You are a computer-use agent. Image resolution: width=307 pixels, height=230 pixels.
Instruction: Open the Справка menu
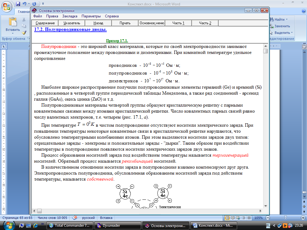[x=112, y=16]
